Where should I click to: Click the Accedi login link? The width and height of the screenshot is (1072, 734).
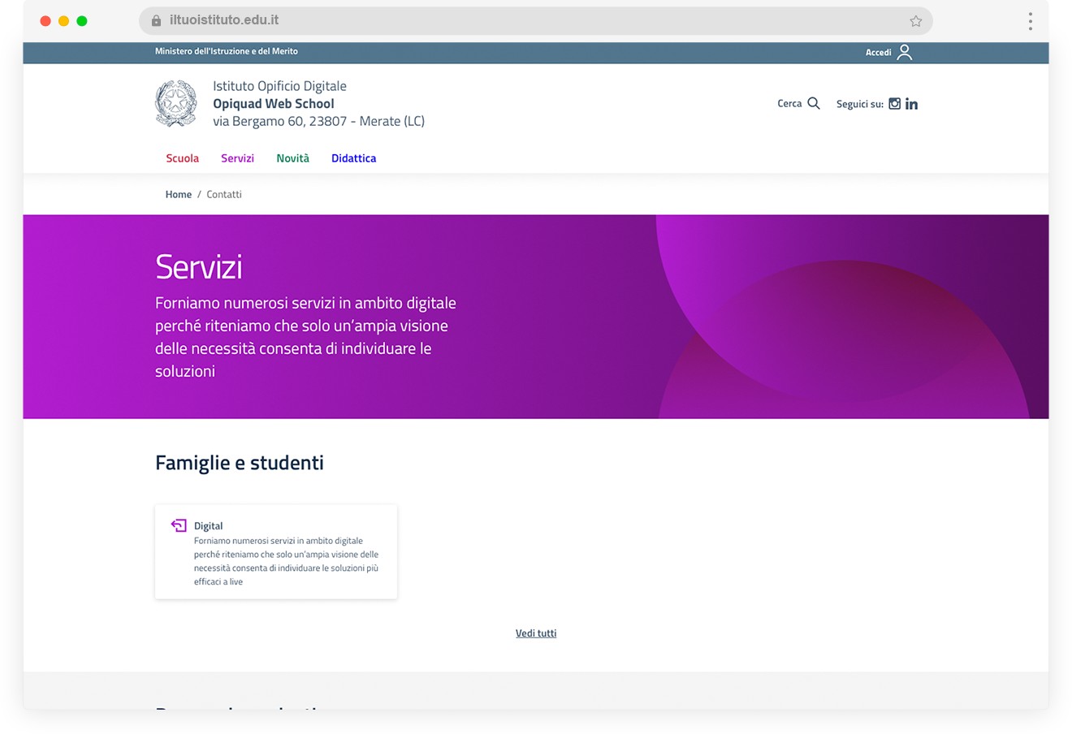click(878, 53)
